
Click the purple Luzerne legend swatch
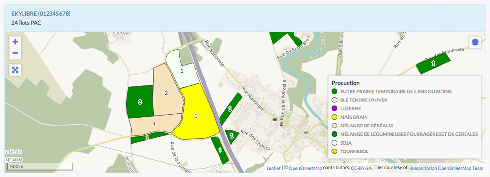pos(334,108)
